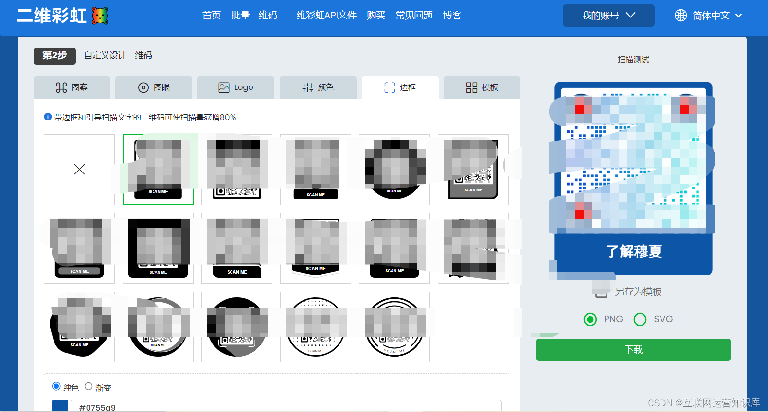Open the Logo tab
Screen dimensions: 768x412
pos(235,87)
